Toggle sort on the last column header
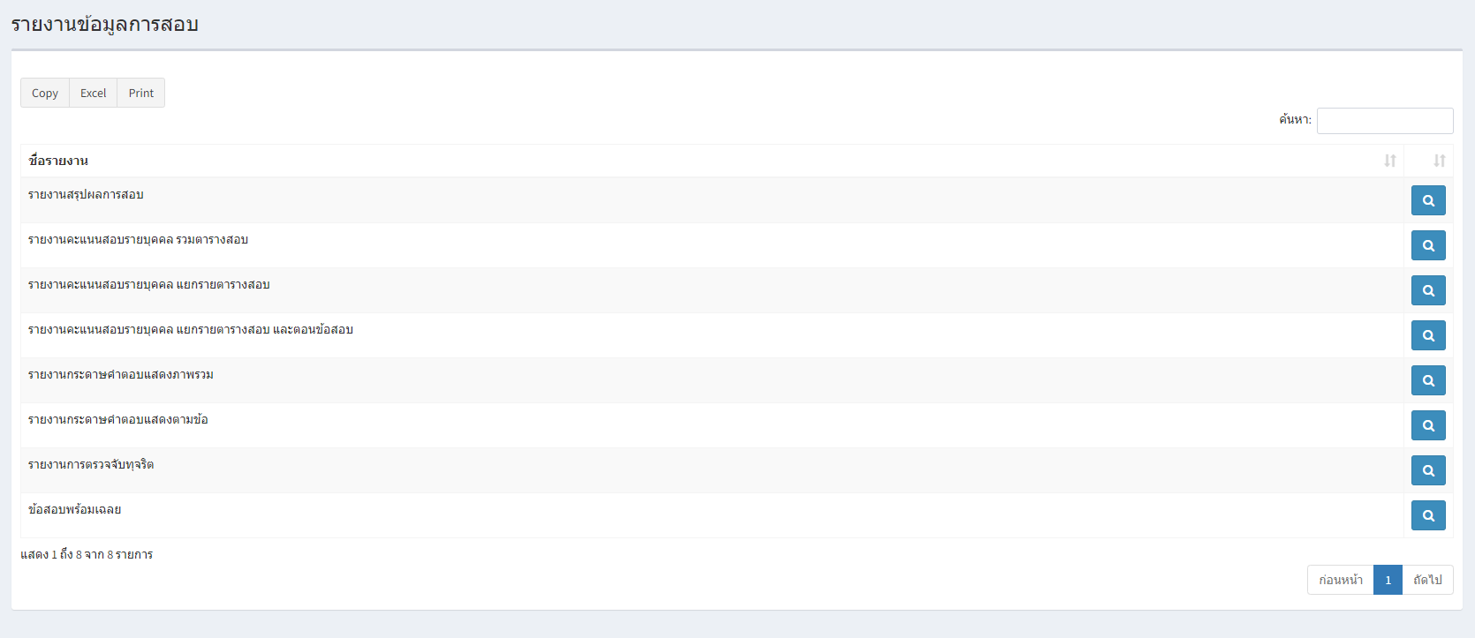 [1440, 161]
